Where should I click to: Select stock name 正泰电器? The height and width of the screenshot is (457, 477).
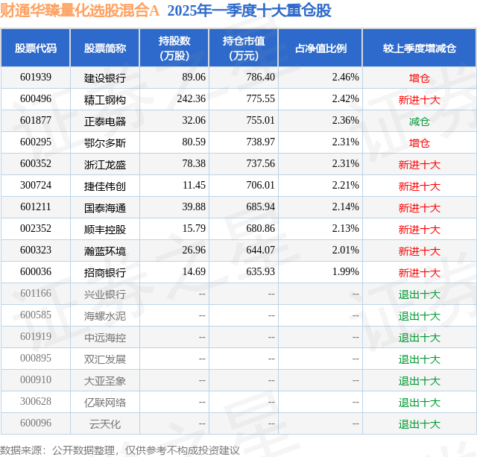(x=105, y=121)
